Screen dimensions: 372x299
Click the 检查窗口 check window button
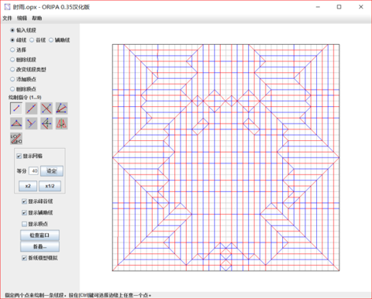click(x=40, y=235)
